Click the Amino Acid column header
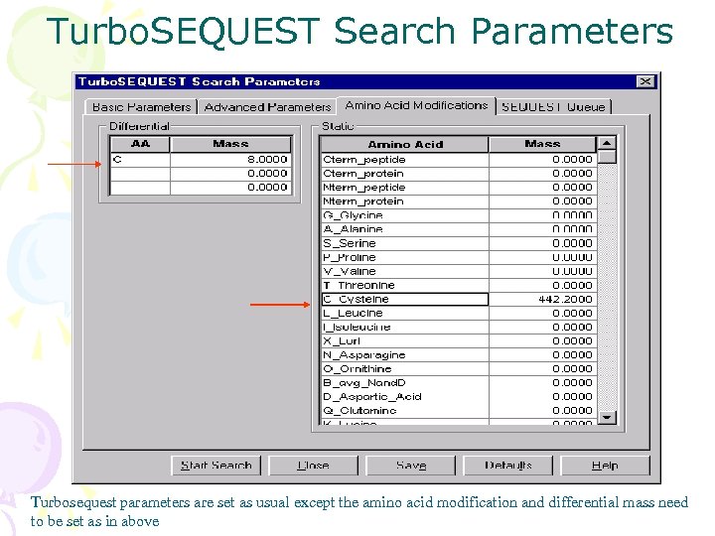715x536 pixels. pyautogui.click(x=404, y=145)
